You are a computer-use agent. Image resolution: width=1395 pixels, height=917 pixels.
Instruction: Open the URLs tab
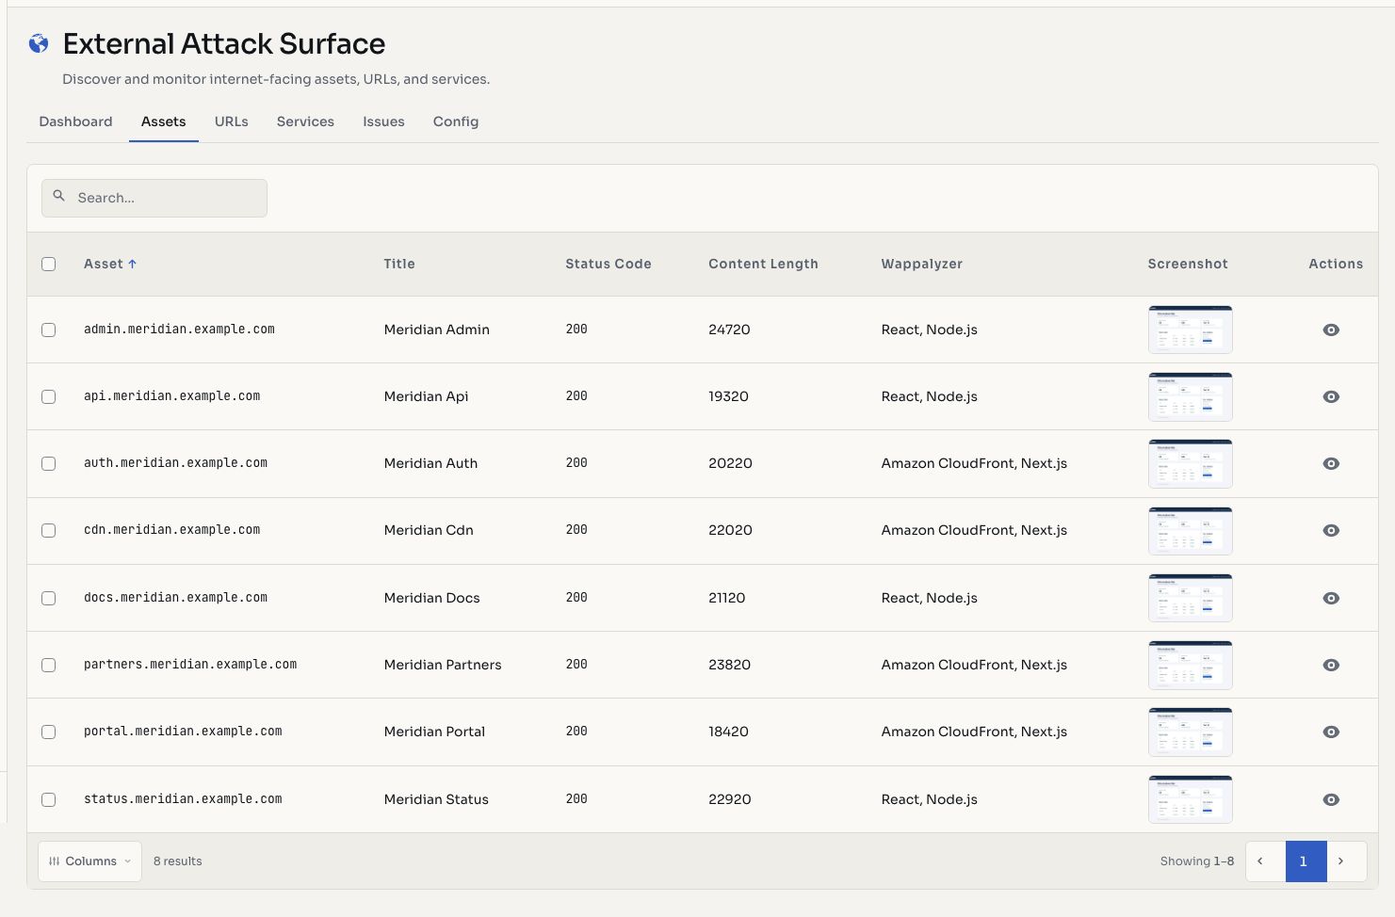[x=232, y=121]
